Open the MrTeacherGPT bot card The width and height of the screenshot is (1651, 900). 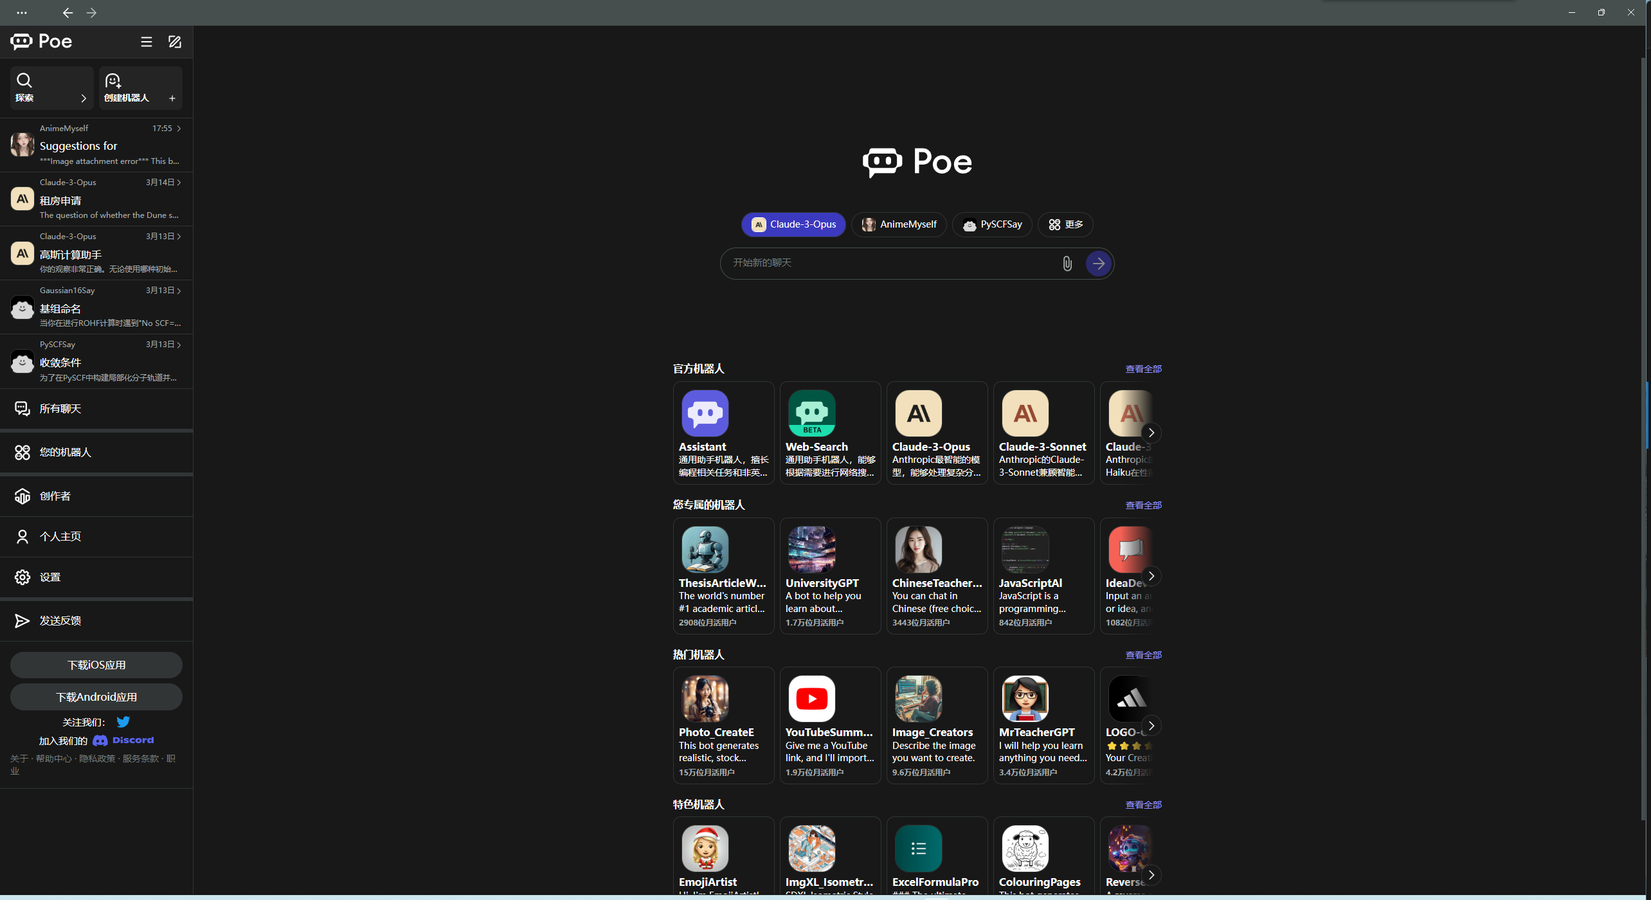pyautogui.click(x=1043, y=725)
